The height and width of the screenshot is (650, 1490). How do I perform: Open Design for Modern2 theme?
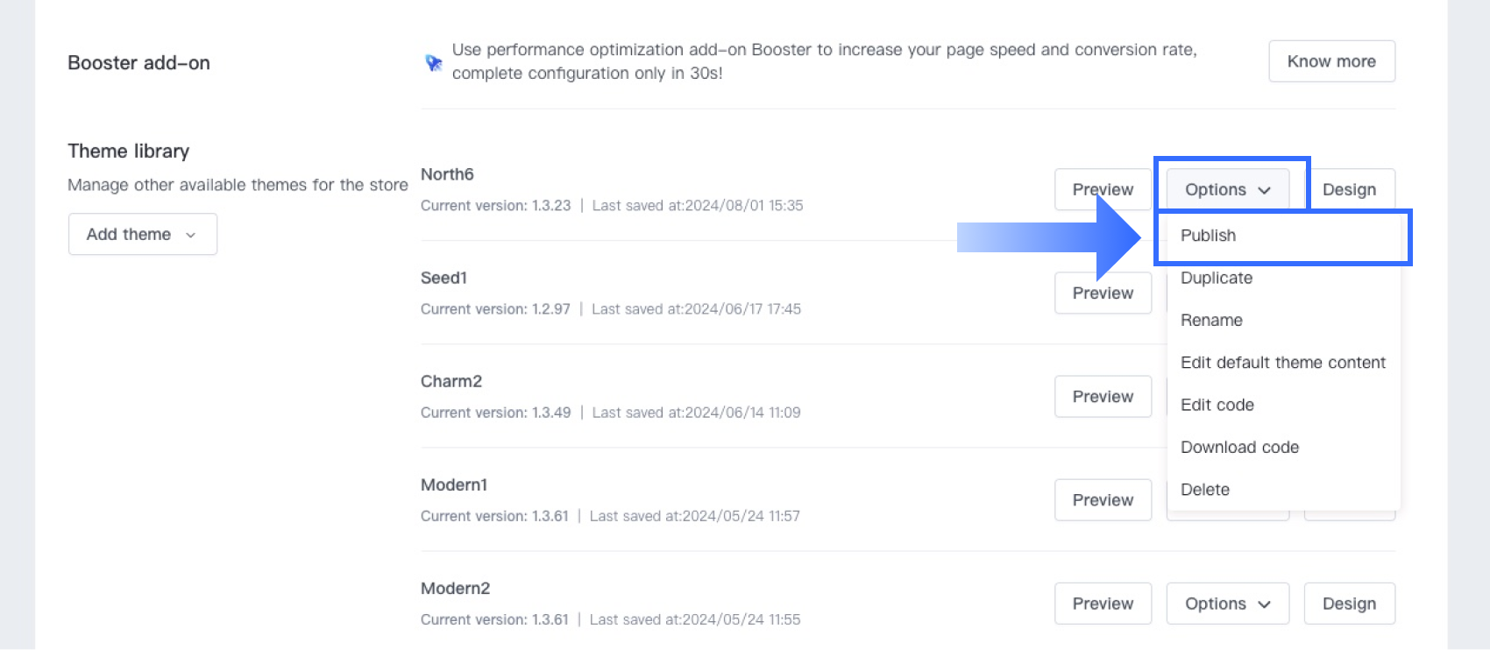point(1350,604)
